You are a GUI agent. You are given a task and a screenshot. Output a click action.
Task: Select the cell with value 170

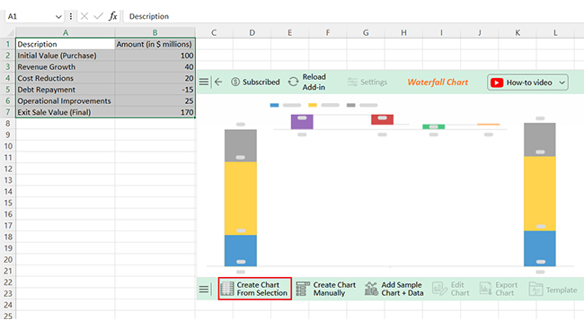click(155, 112)
